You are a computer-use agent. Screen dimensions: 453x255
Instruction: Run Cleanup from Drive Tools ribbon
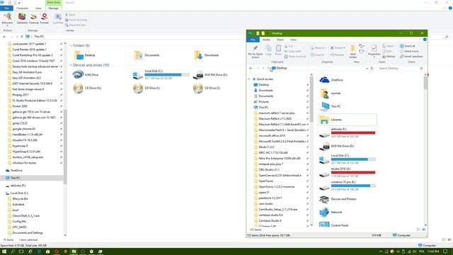[x=34, y=19]
